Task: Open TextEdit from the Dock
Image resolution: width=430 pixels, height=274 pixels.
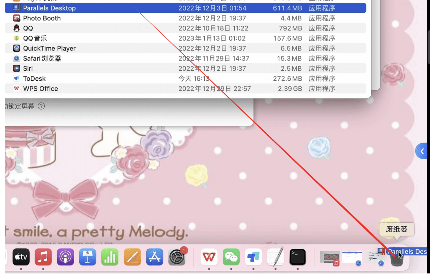Action: [x=275, y=257]
